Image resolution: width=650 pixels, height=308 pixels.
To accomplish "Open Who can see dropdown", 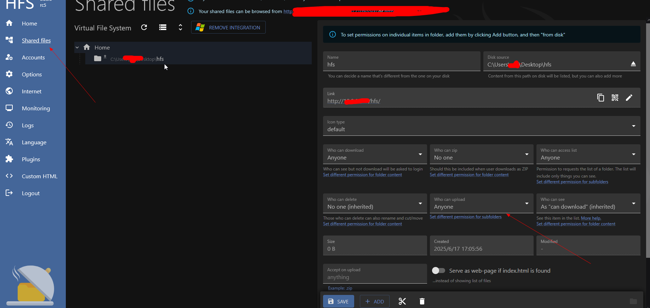I will tap(588, 203).
